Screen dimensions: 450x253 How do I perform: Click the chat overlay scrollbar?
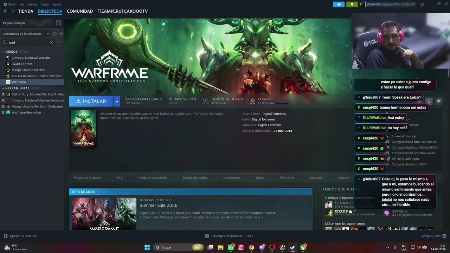(x=449, y=73)
